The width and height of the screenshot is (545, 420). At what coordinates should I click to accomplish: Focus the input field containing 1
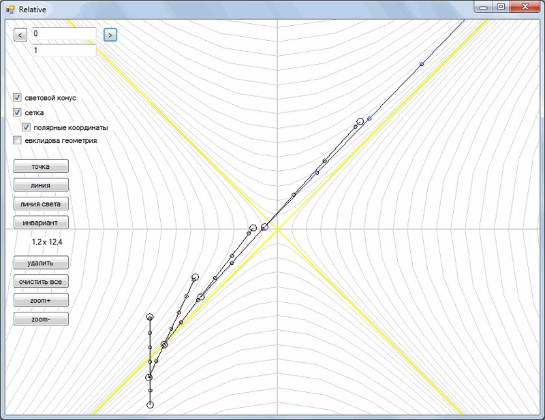[x=64, y=50]
